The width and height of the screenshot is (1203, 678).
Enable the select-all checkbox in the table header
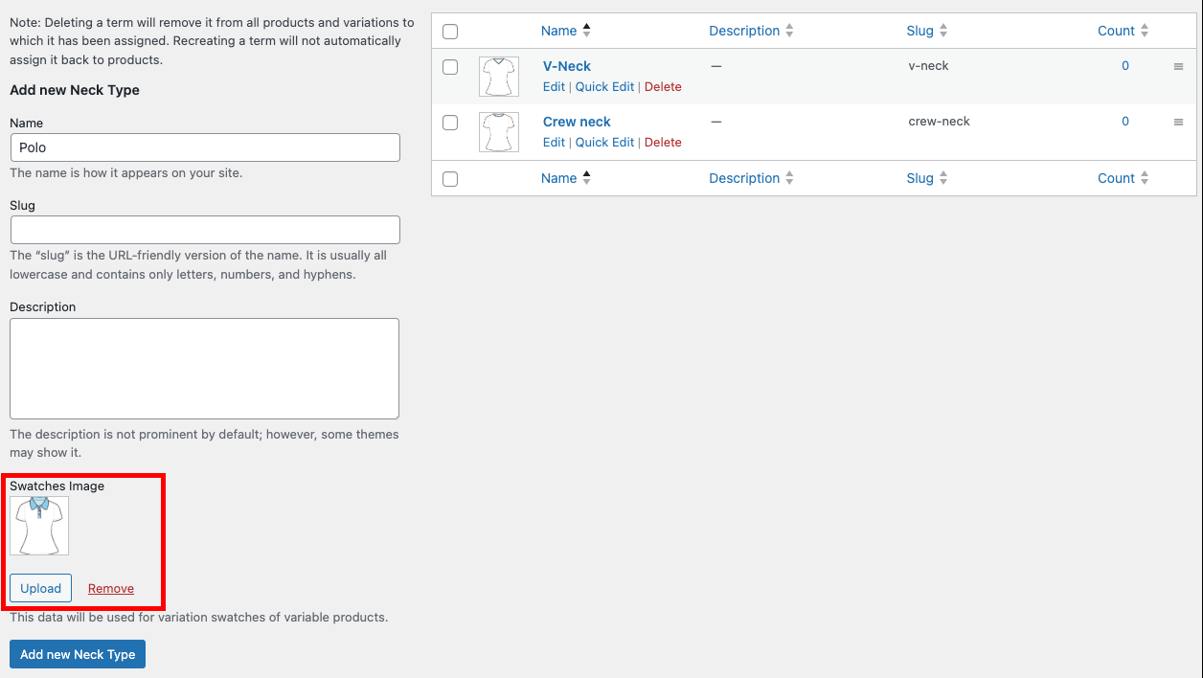tap(450, 31)
